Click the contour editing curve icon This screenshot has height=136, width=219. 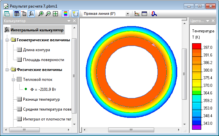pos(154,14)
